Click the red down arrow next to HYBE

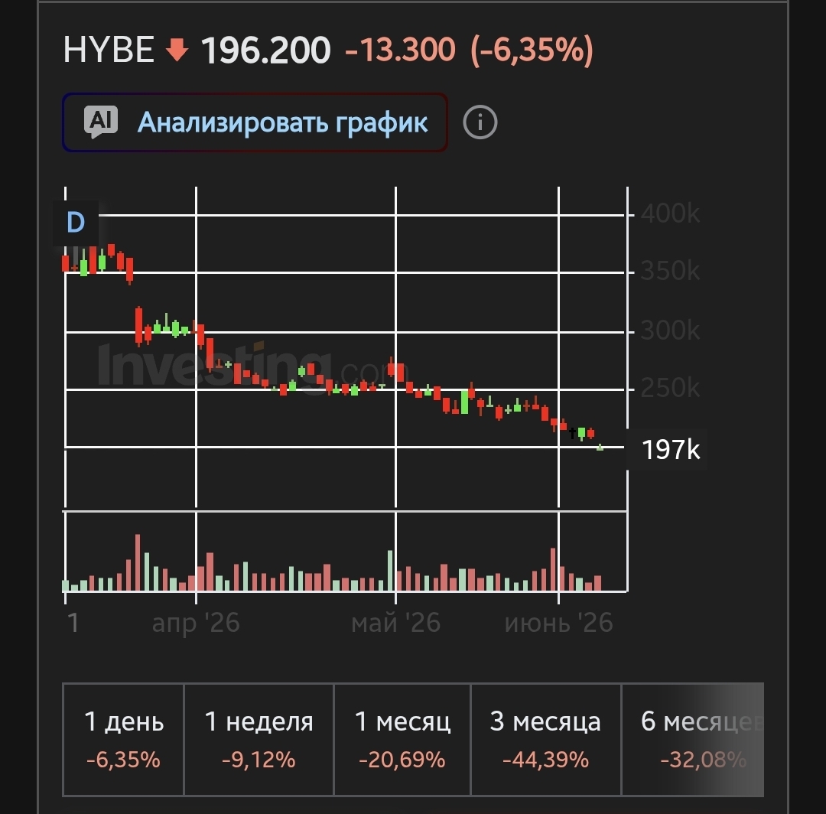[x=177, y=50]
